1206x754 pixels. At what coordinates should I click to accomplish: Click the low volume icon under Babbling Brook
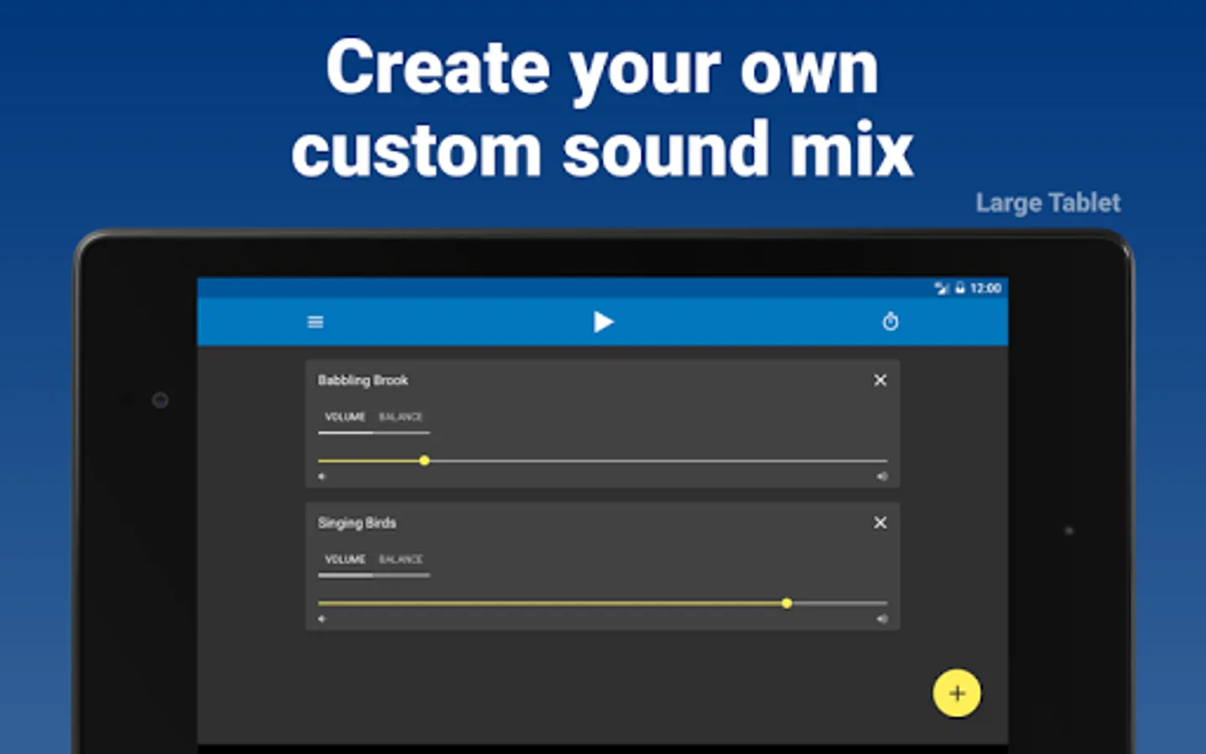pos(322,477)
